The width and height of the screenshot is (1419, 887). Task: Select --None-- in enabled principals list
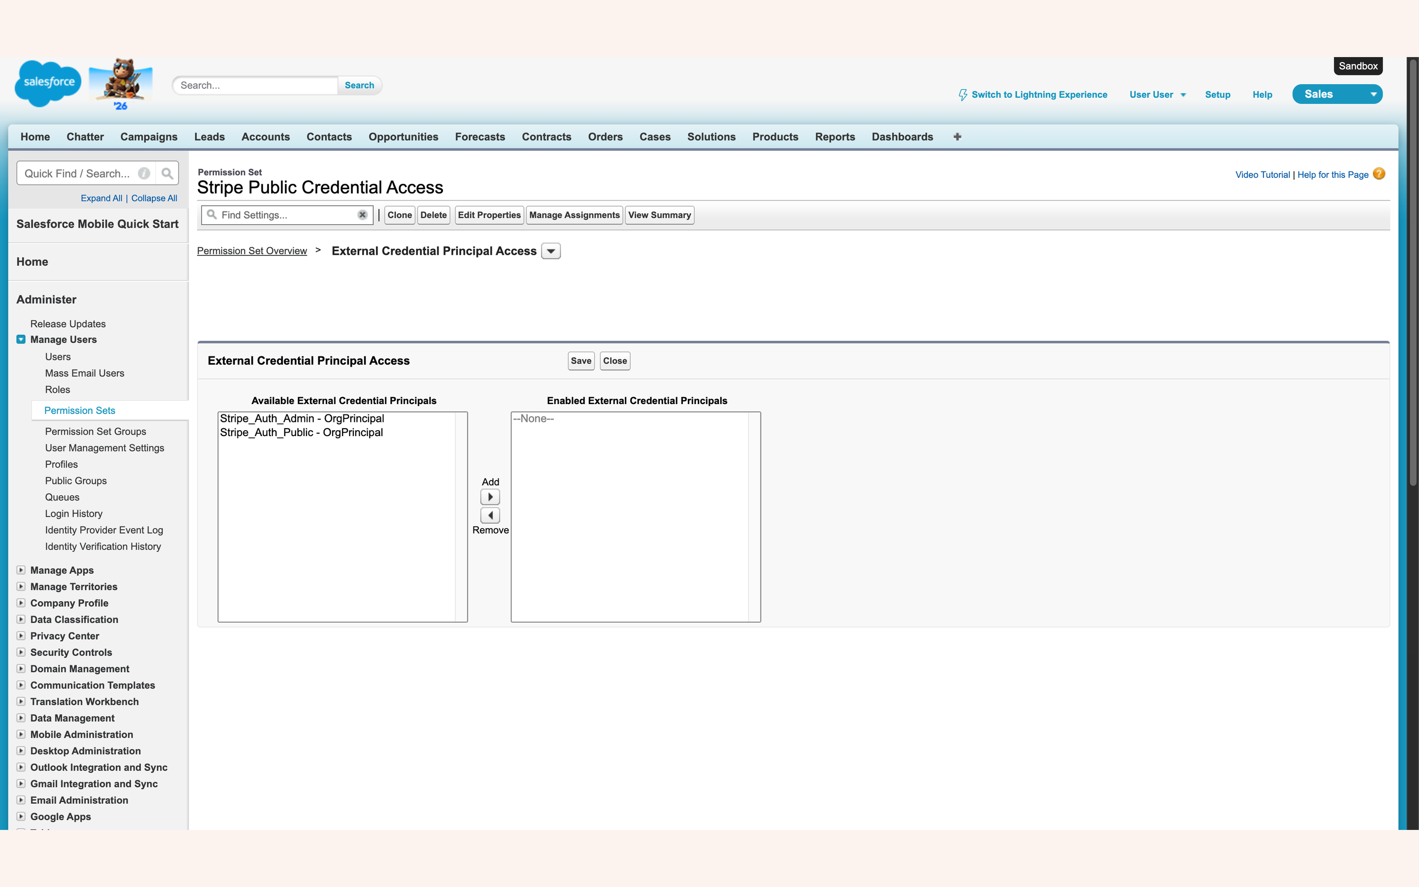click(x=629, y=418)
